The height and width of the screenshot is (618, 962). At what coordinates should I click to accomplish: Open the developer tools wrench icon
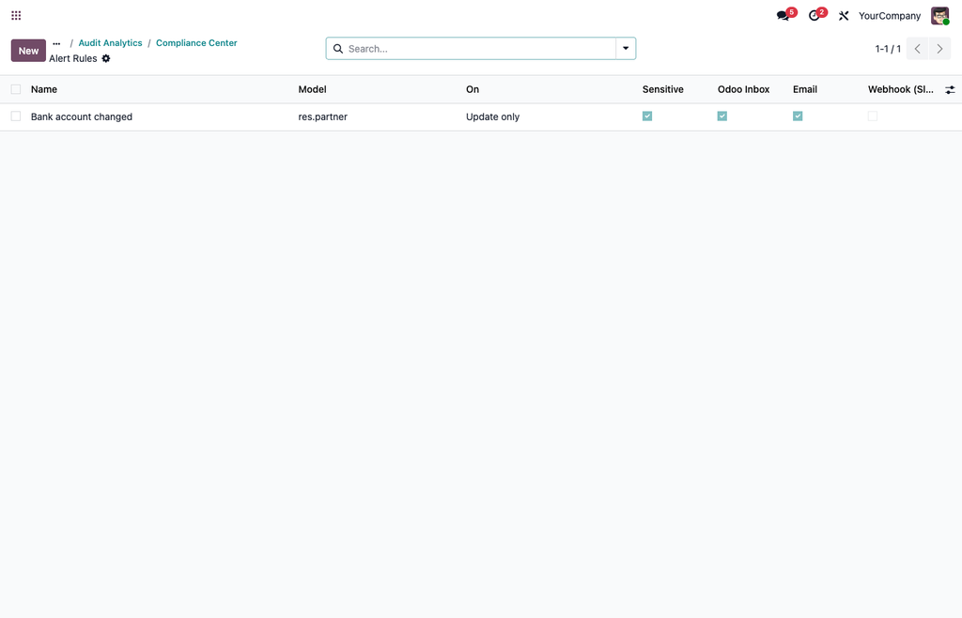[844, 16]
